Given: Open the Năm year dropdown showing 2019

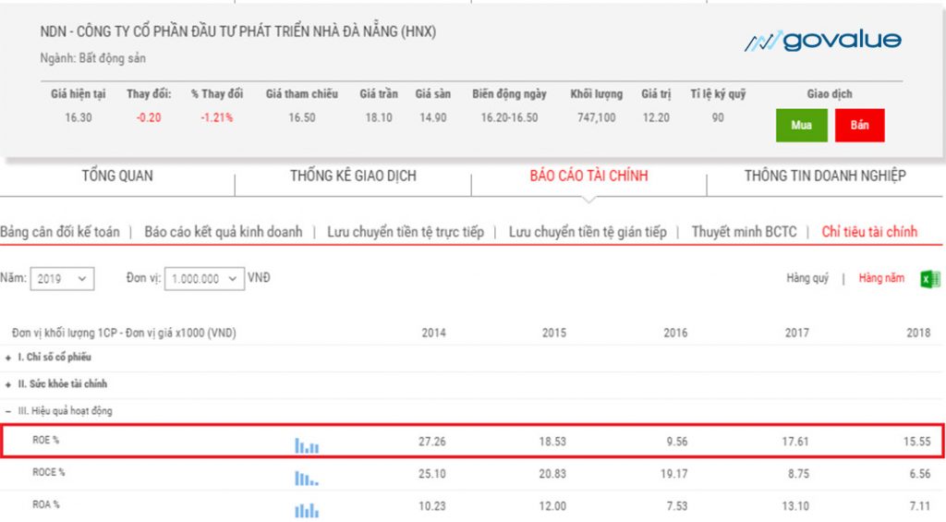Looking at the screenshot, I should pos(62,279).
